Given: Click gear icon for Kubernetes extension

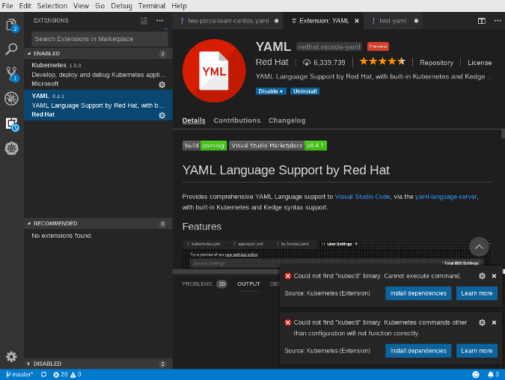Looking at the screenshot, I should (162, 85).
